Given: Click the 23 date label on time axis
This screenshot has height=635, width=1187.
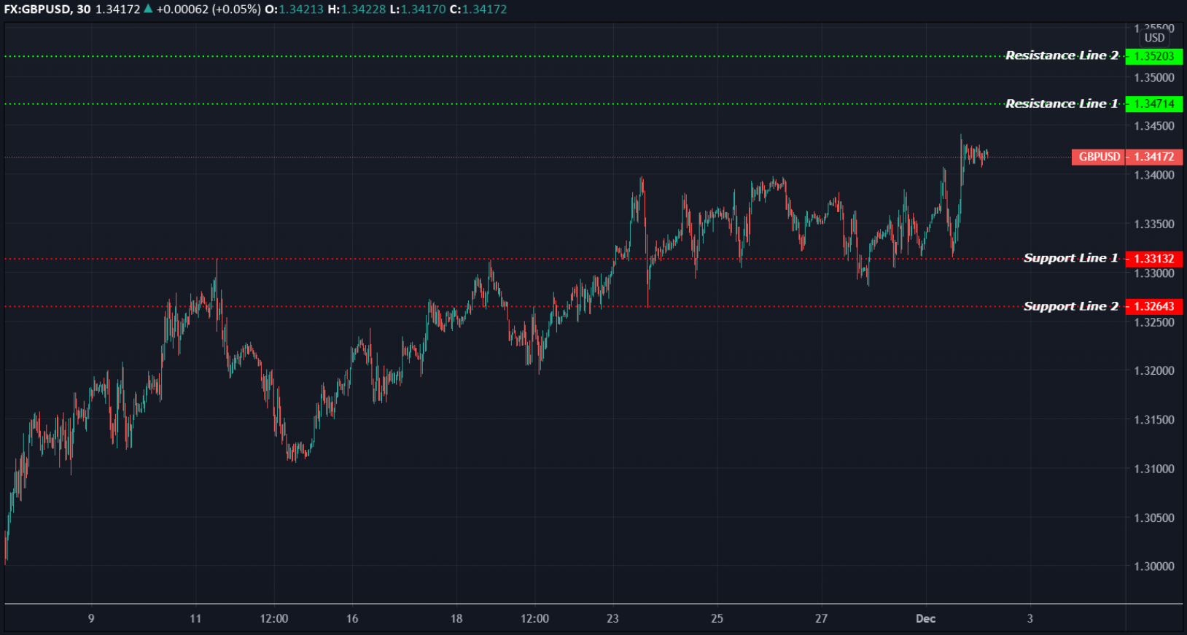Looking at the screenshot, I should point(612,618).
